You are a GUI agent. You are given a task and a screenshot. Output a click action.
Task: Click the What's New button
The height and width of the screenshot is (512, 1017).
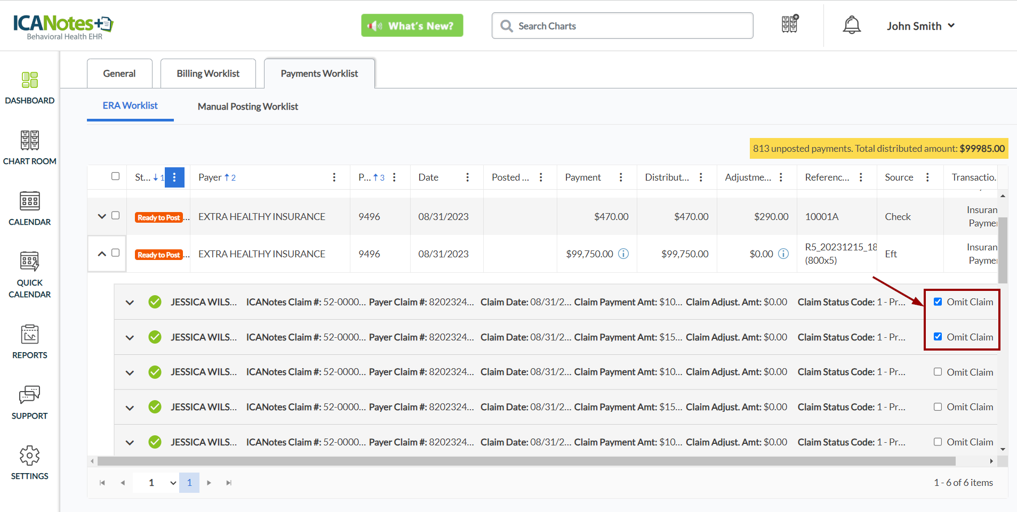click(412, 26)
